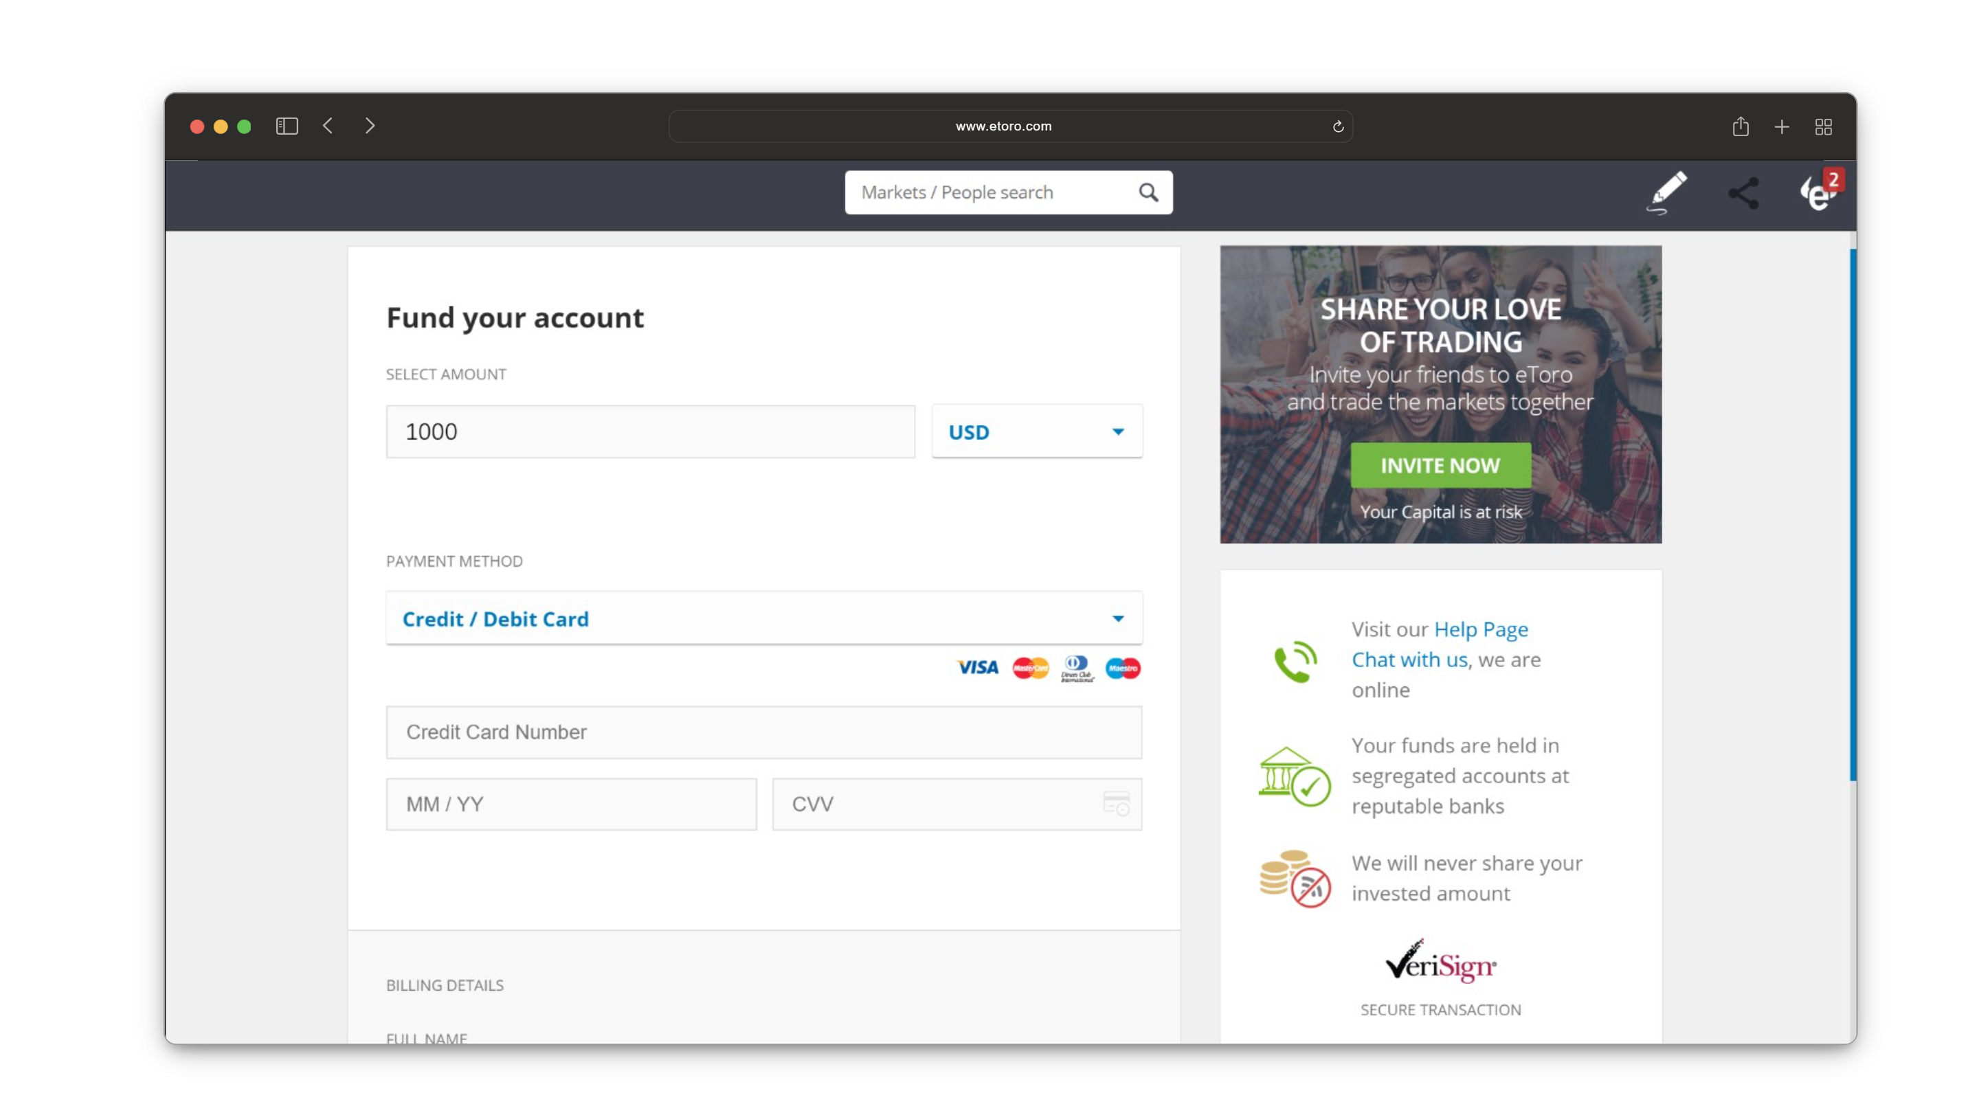Click the blue page scrollbar

click(x=1853, y=515)
